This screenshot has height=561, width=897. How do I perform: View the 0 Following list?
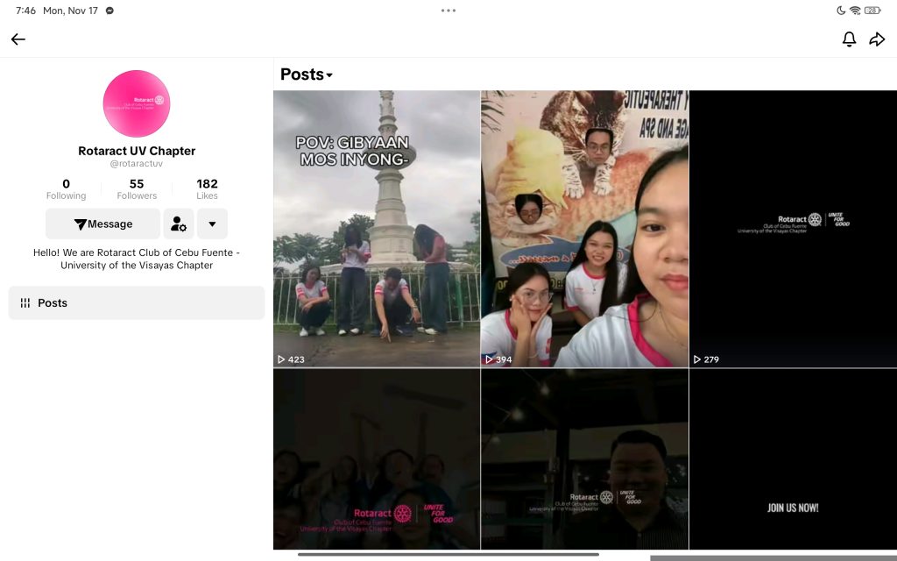click(67, 189)
